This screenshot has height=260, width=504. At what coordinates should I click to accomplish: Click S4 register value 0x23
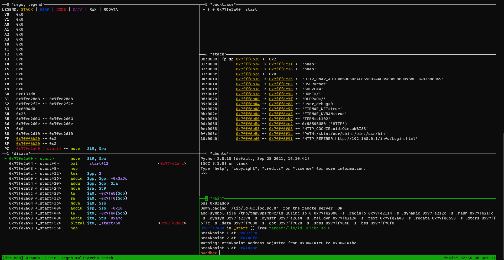[x=21, y=114]
